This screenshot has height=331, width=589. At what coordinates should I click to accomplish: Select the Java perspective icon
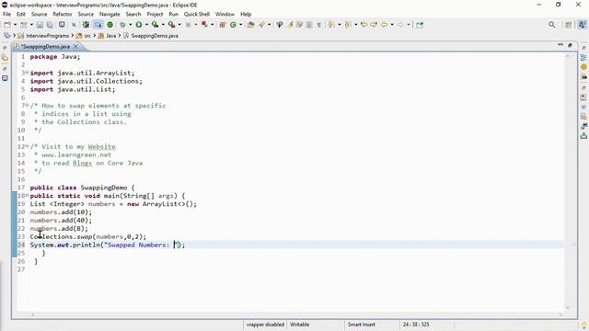coord(583,25)
